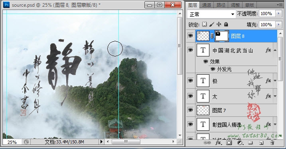Click the add layer mask button
The width and height of the screenshot is (286, 149).
[x=229, y=143]
